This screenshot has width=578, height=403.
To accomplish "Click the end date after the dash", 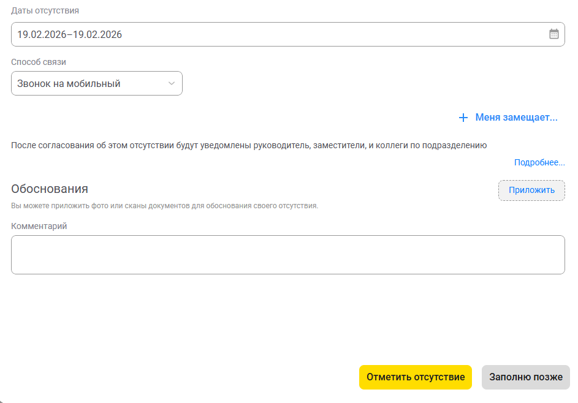I will pyautogui.click(x=97, y=35).
